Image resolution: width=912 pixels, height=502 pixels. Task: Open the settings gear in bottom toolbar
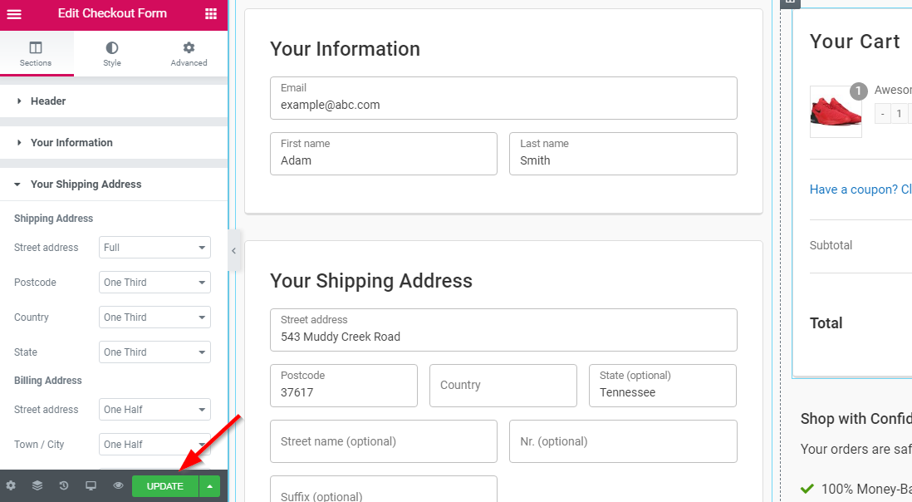11,485
